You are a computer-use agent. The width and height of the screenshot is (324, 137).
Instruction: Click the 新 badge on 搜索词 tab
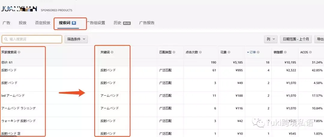(x=74, y=23)
